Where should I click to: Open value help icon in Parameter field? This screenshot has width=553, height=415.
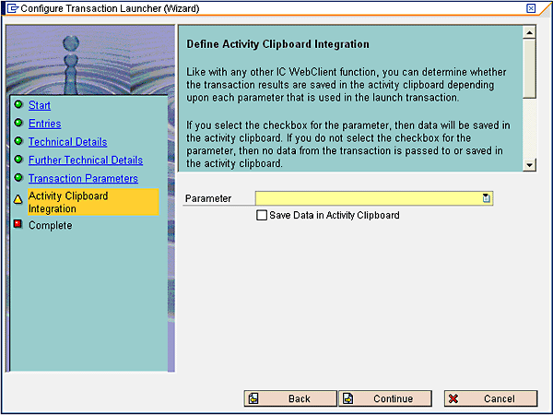tap(487, 198)
